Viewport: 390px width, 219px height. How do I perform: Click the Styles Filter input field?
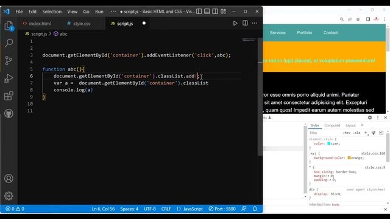325,133
